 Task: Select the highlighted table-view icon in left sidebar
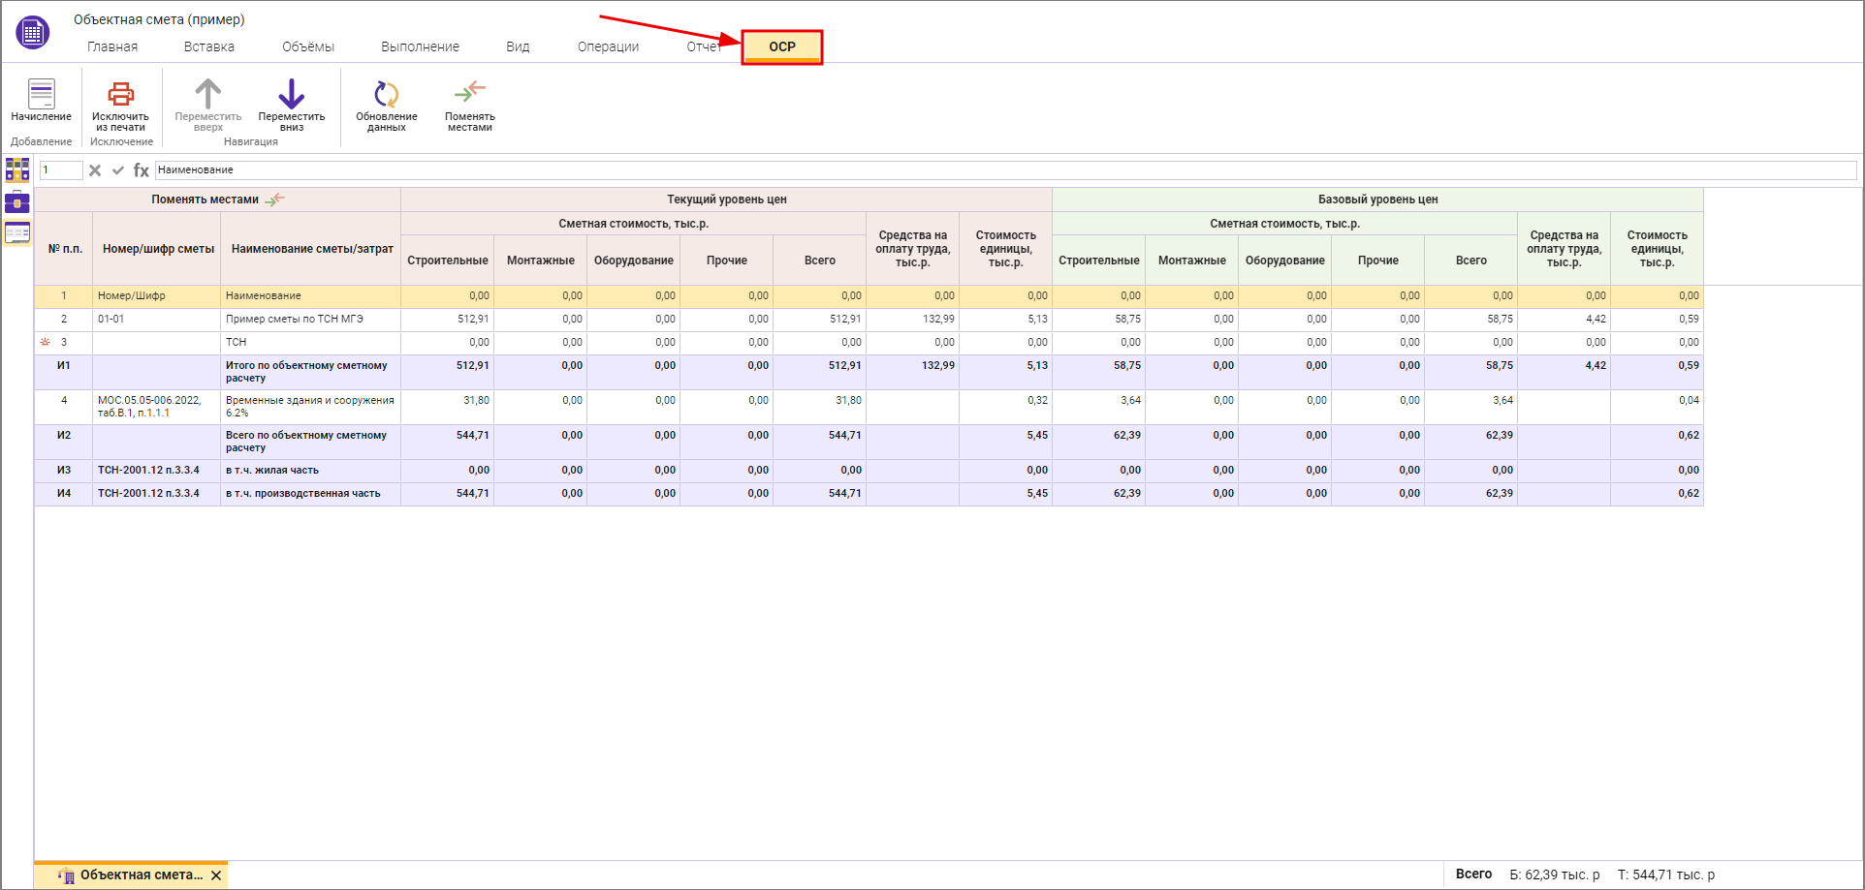pos(17,233)
